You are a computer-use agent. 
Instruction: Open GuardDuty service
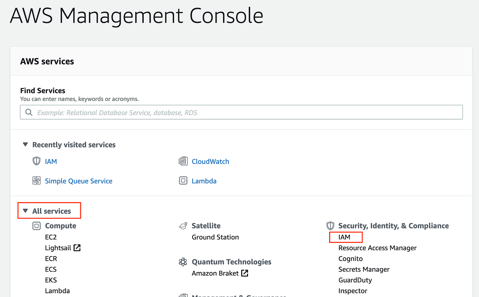point(355,280)
